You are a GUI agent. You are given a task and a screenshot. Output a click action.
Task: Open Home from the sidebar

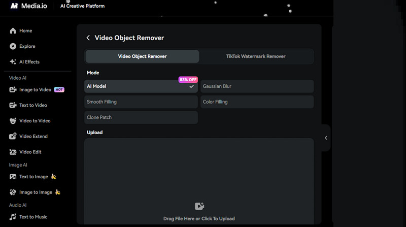tap(25, 31)
